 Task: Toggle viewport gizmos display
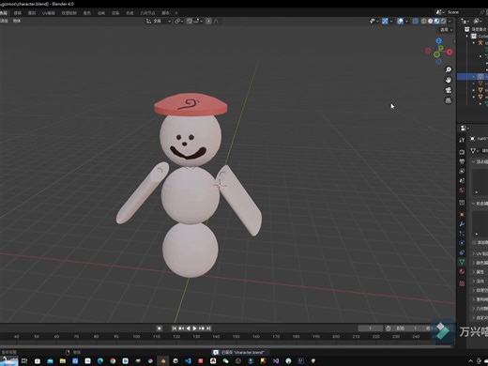385,21
